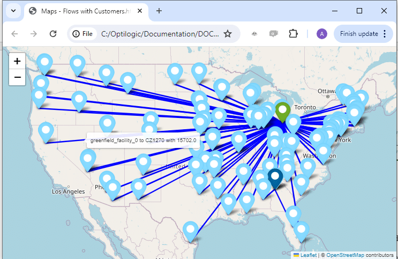Bookmark this page with the star icon
Viewport: 398px width, 259px height.
tap(228, 34)
